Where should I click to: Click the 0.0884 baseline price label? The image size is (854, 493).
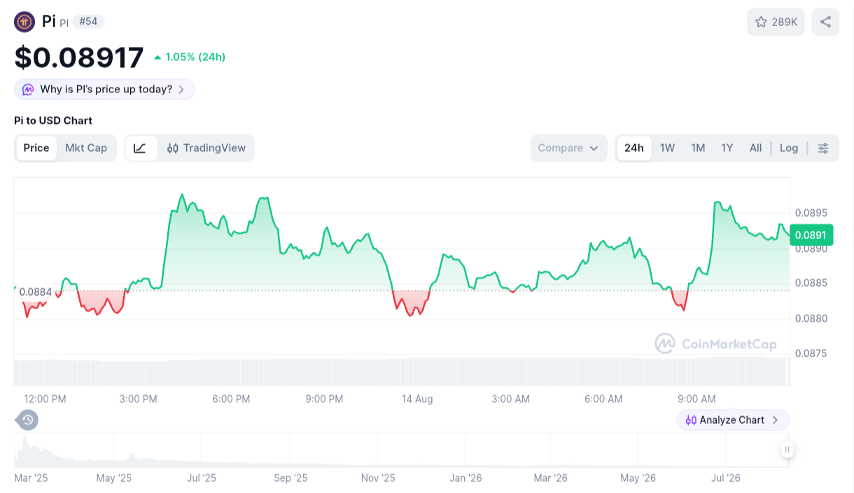click(35, 292)
